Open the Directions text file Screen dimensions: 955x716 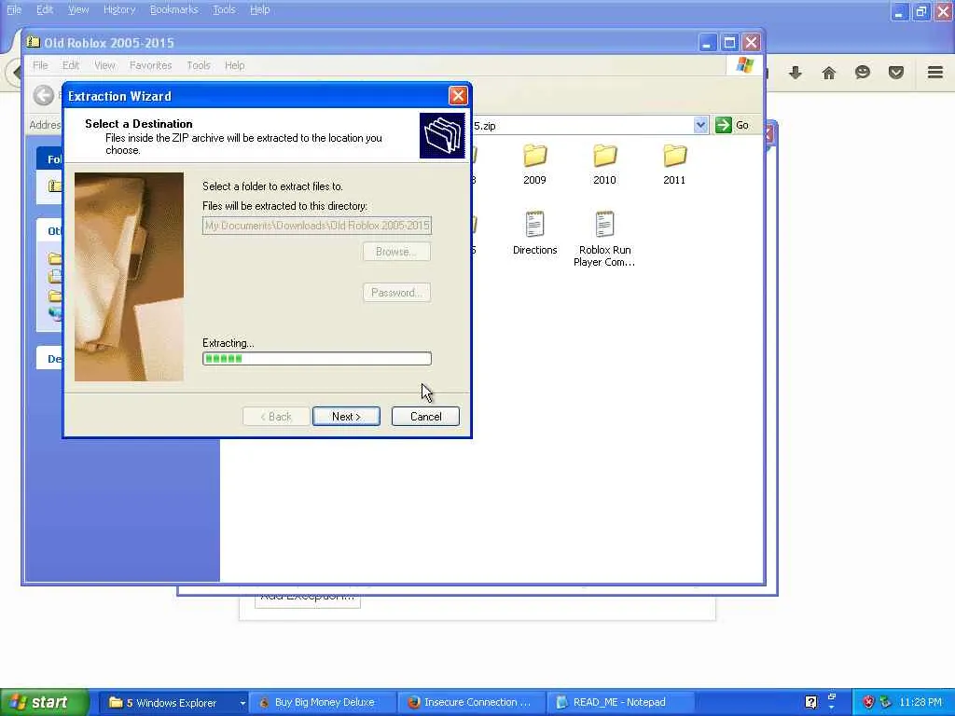click(x=534, y=233)
